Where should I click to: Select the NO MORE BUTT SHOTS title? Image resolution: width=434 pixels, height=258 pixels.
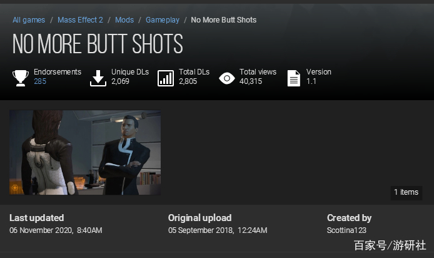[x=98, y=44]
